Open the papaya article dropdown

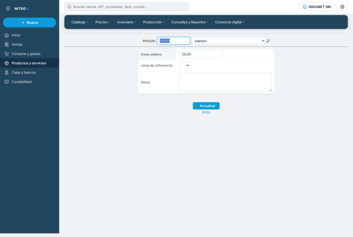(x=228, y=41)
